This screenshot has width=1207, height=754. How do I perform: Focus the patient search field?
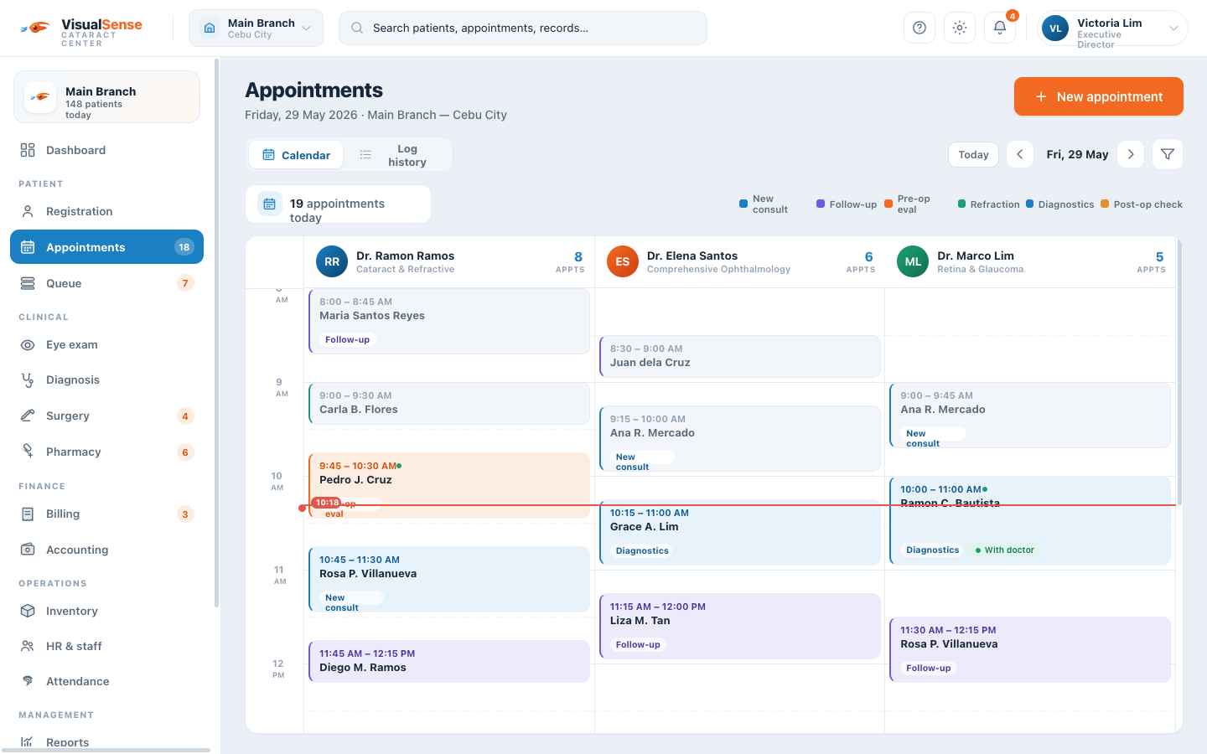click(x=523, y=28)
